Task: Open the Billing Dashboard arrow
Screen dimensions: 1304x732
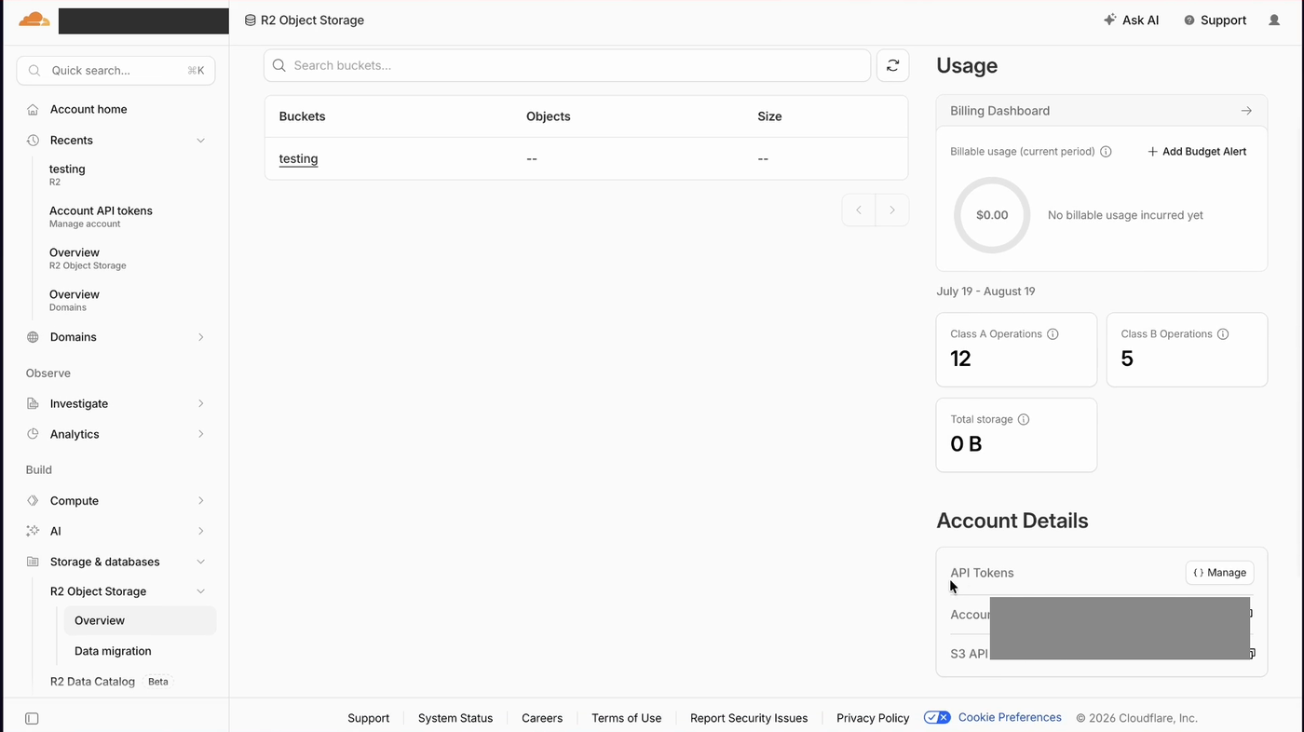Action: pos(1246,111)
